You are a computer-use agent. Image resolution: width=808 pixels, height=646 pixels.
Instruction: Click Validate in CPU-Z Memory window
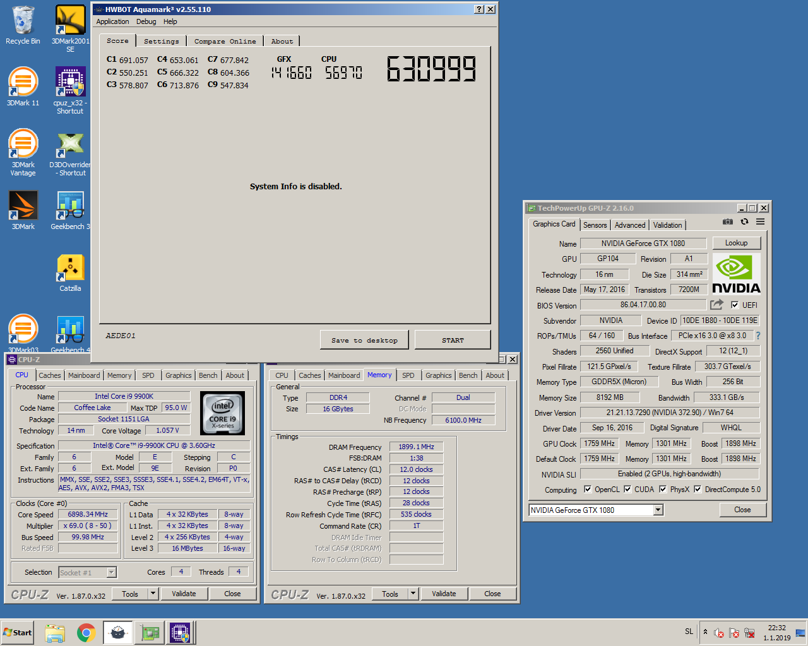pyautogui.click(x=444, y=594)
